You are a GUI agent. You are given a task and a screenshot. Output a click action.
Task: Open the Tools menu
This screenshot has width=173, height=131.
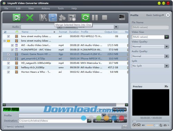pyautogui.click(x=61, y=9)
